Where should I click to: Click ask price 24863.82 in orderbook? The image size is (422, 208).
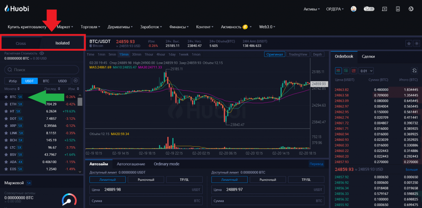pos(342,90)
